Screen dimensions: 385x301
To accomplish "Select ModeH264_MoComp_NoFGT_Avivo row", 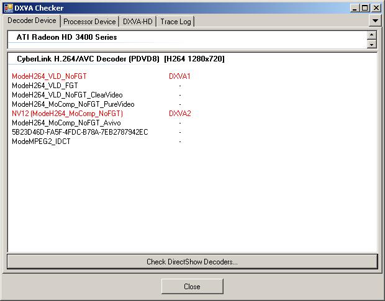I will click(x=66, y=123).
